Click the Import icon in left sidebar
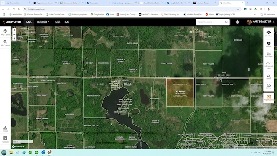Image resolution: width=277 pixels, height=156 pixels. (x=5, y=129)
